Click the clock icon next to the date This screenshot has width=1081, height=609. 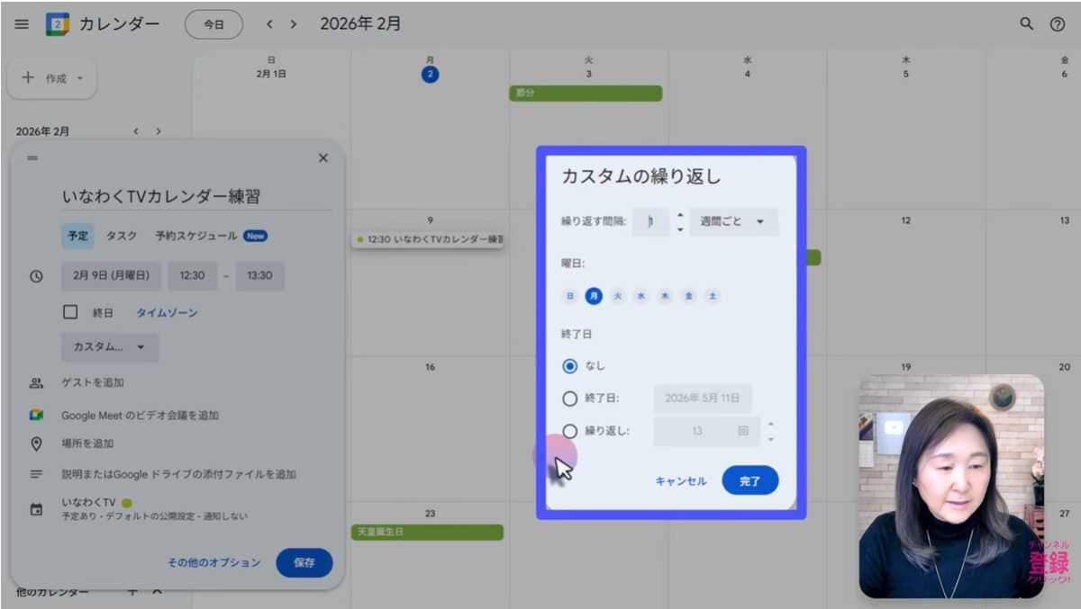tap(36, 276)
